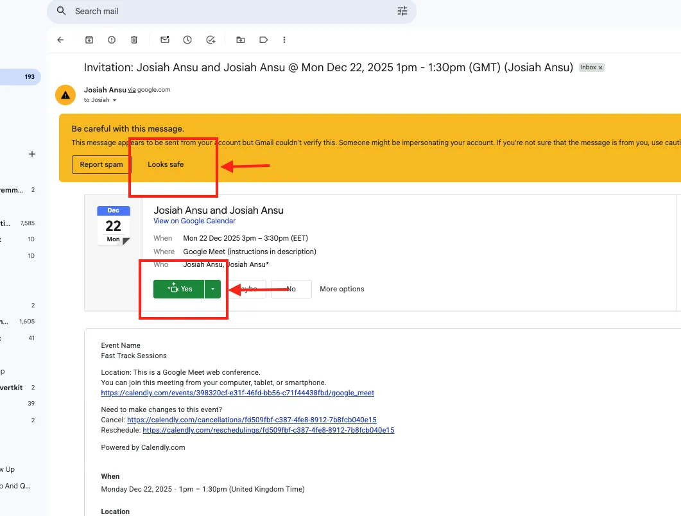681x516 pixels.
Task: Go back to inbox arrow
Action: tap(60, 40)
